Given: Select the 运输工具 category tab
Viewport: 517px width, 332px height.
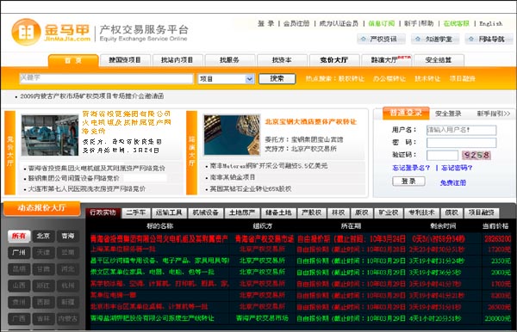Looking at the screenshot, I should point(169,212).
